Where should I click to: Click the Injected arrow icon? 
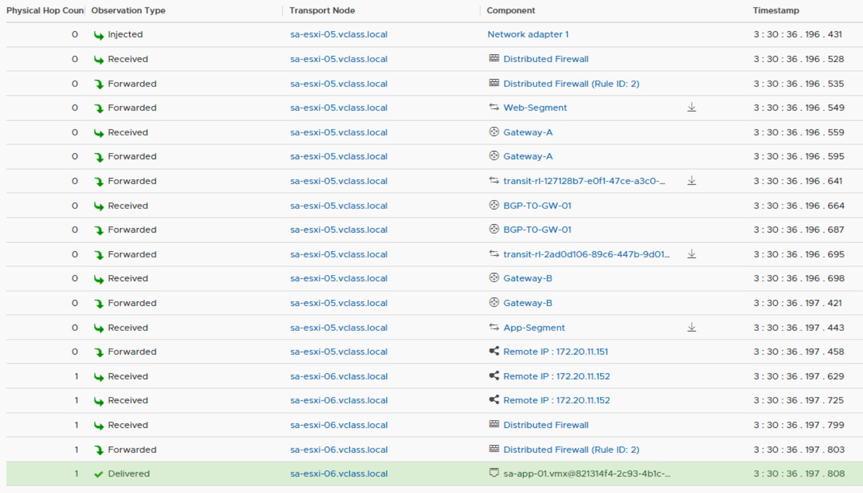[98, 35]
